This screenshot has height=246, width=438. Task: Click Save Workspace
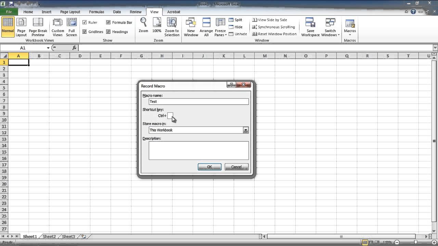click(x=310, y=27)
